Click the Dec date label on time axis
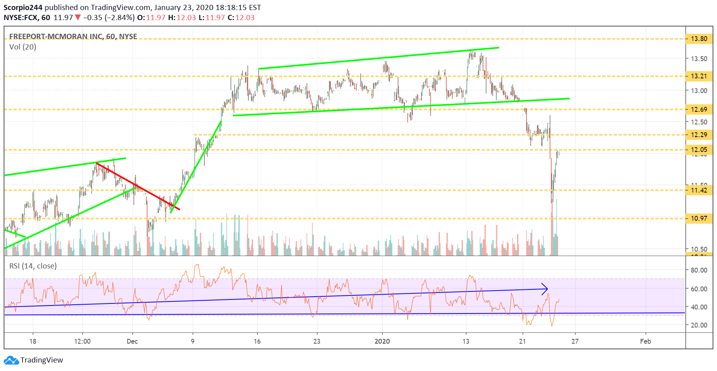Screen dimensions: 717x371 (132, 342)
